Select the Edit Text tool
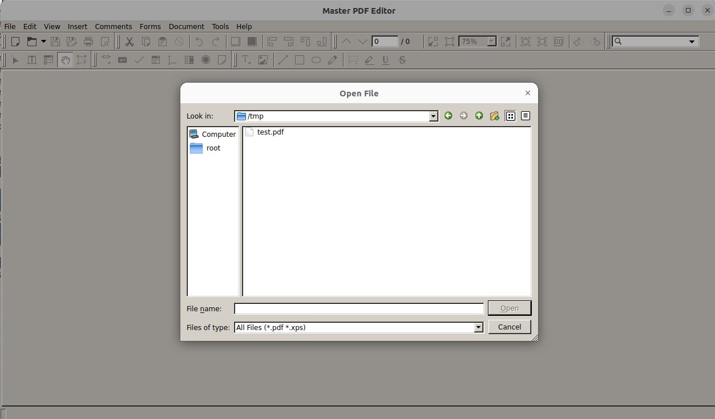715x419 pixels. (x=32, y=60)
